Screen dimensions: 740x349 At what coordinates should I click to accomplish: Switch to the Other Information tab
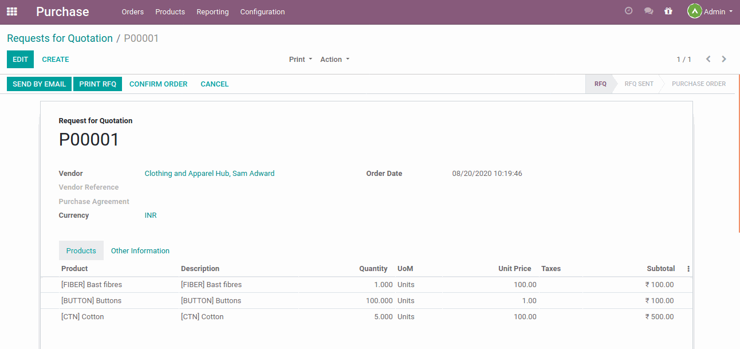pos(140,250)
